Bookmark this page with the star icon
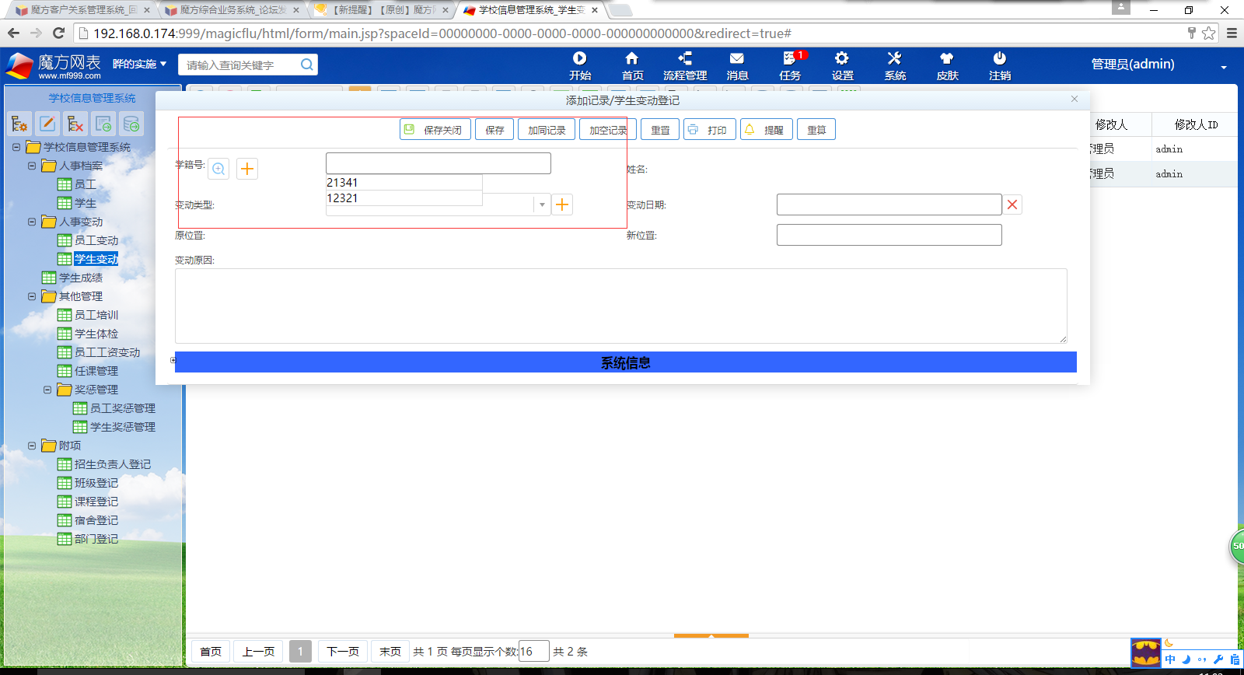1244x675 pixels. coord(1208,33)
